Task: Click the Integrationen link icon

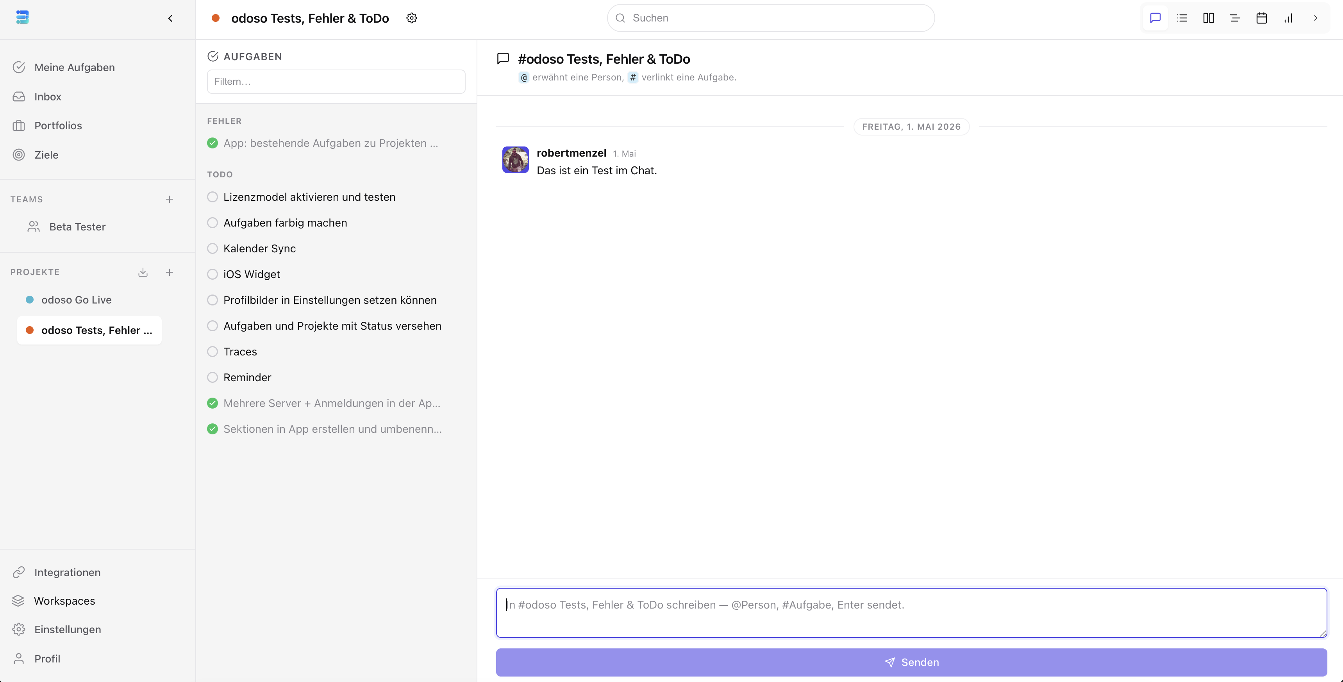Action: 19,573
